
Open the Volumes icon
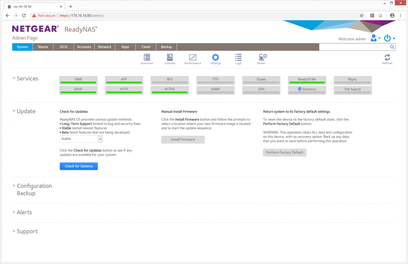point(170,57)
